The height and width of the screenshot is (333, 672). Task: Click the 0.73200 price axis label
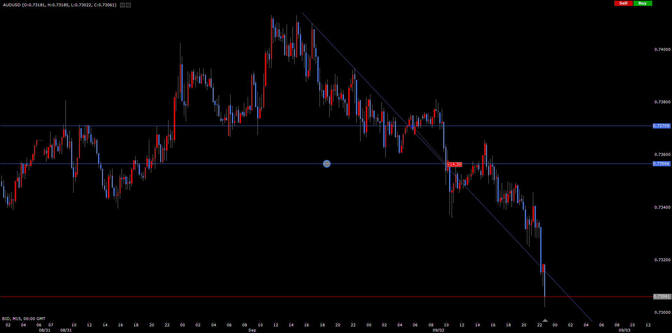pyautogui.click(x=662, y=260)
